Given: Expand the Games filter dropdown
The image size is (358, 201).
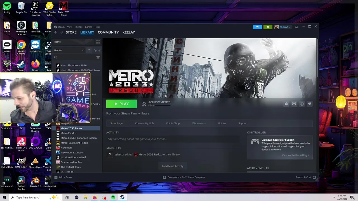Looking at the screenshot, I should 69,50.
